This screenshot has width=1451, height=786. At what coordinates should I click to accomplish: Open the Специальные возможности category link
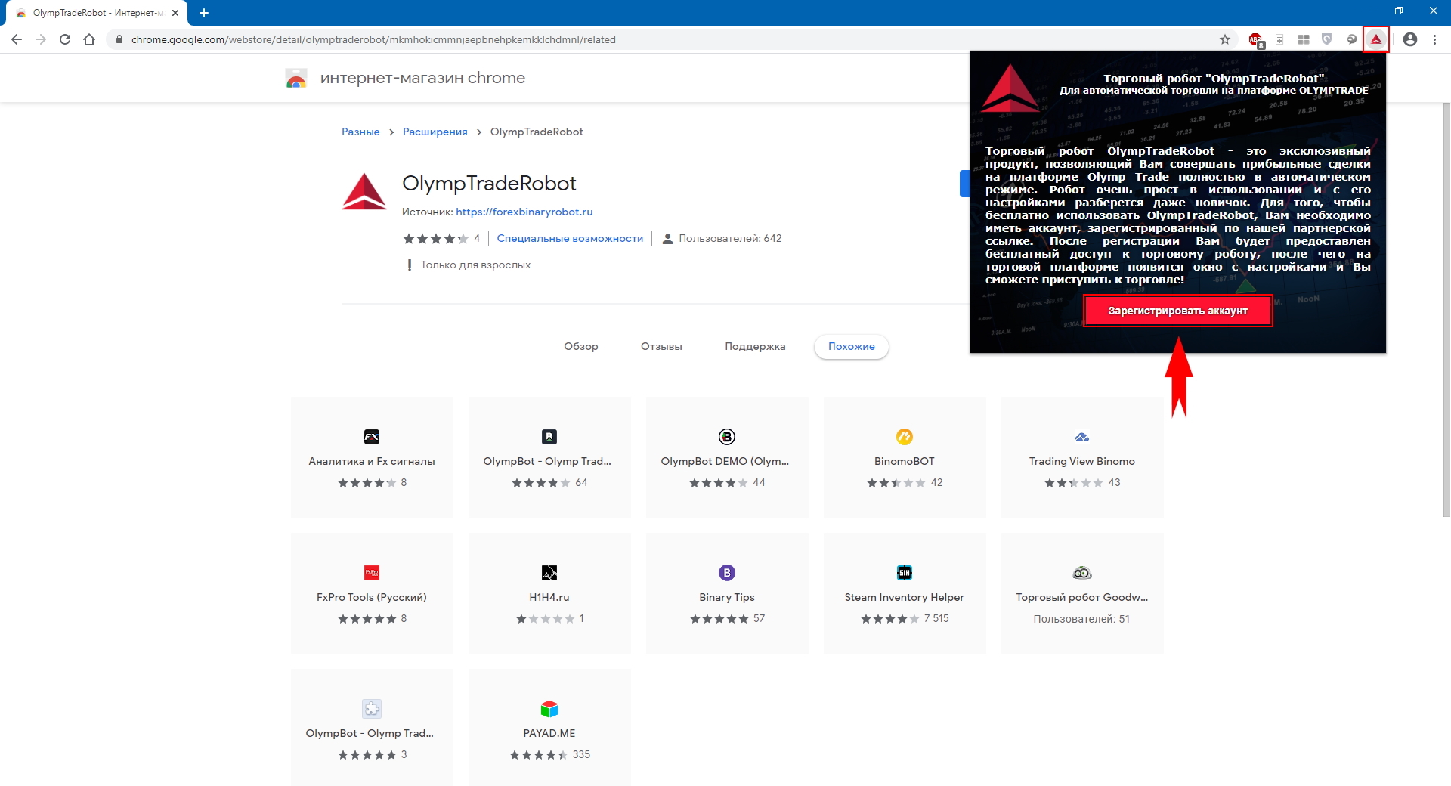570,238
